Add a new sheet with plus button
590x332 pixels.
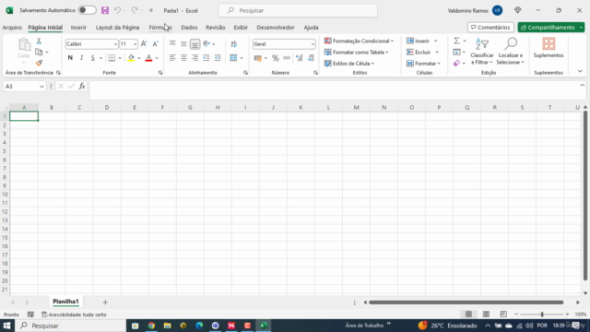[x=105, y=302]
